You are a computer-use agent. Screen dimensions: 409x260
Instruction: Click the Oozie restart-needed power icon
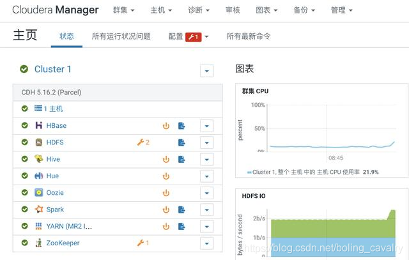[x=166, y=193]
